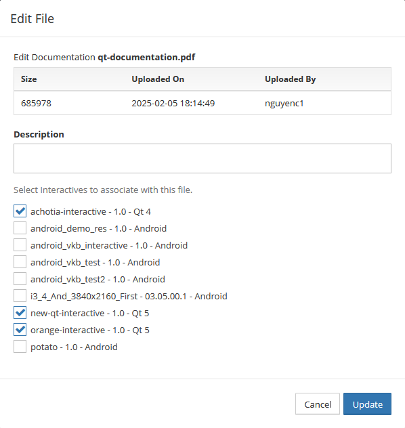Click the potato - 1.0 - Android label
The width and height of the screenshot is (405, 428).
click(74, 347)
